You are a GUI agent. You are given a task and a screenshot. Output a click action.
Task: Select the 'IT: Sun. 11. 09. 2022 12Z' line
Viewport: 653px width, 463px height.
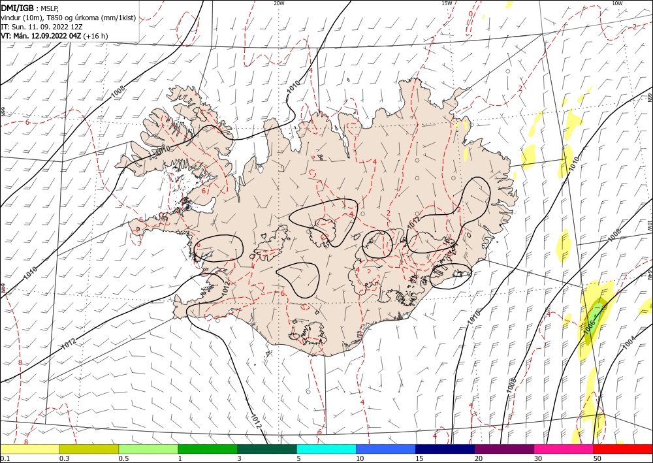42,27
